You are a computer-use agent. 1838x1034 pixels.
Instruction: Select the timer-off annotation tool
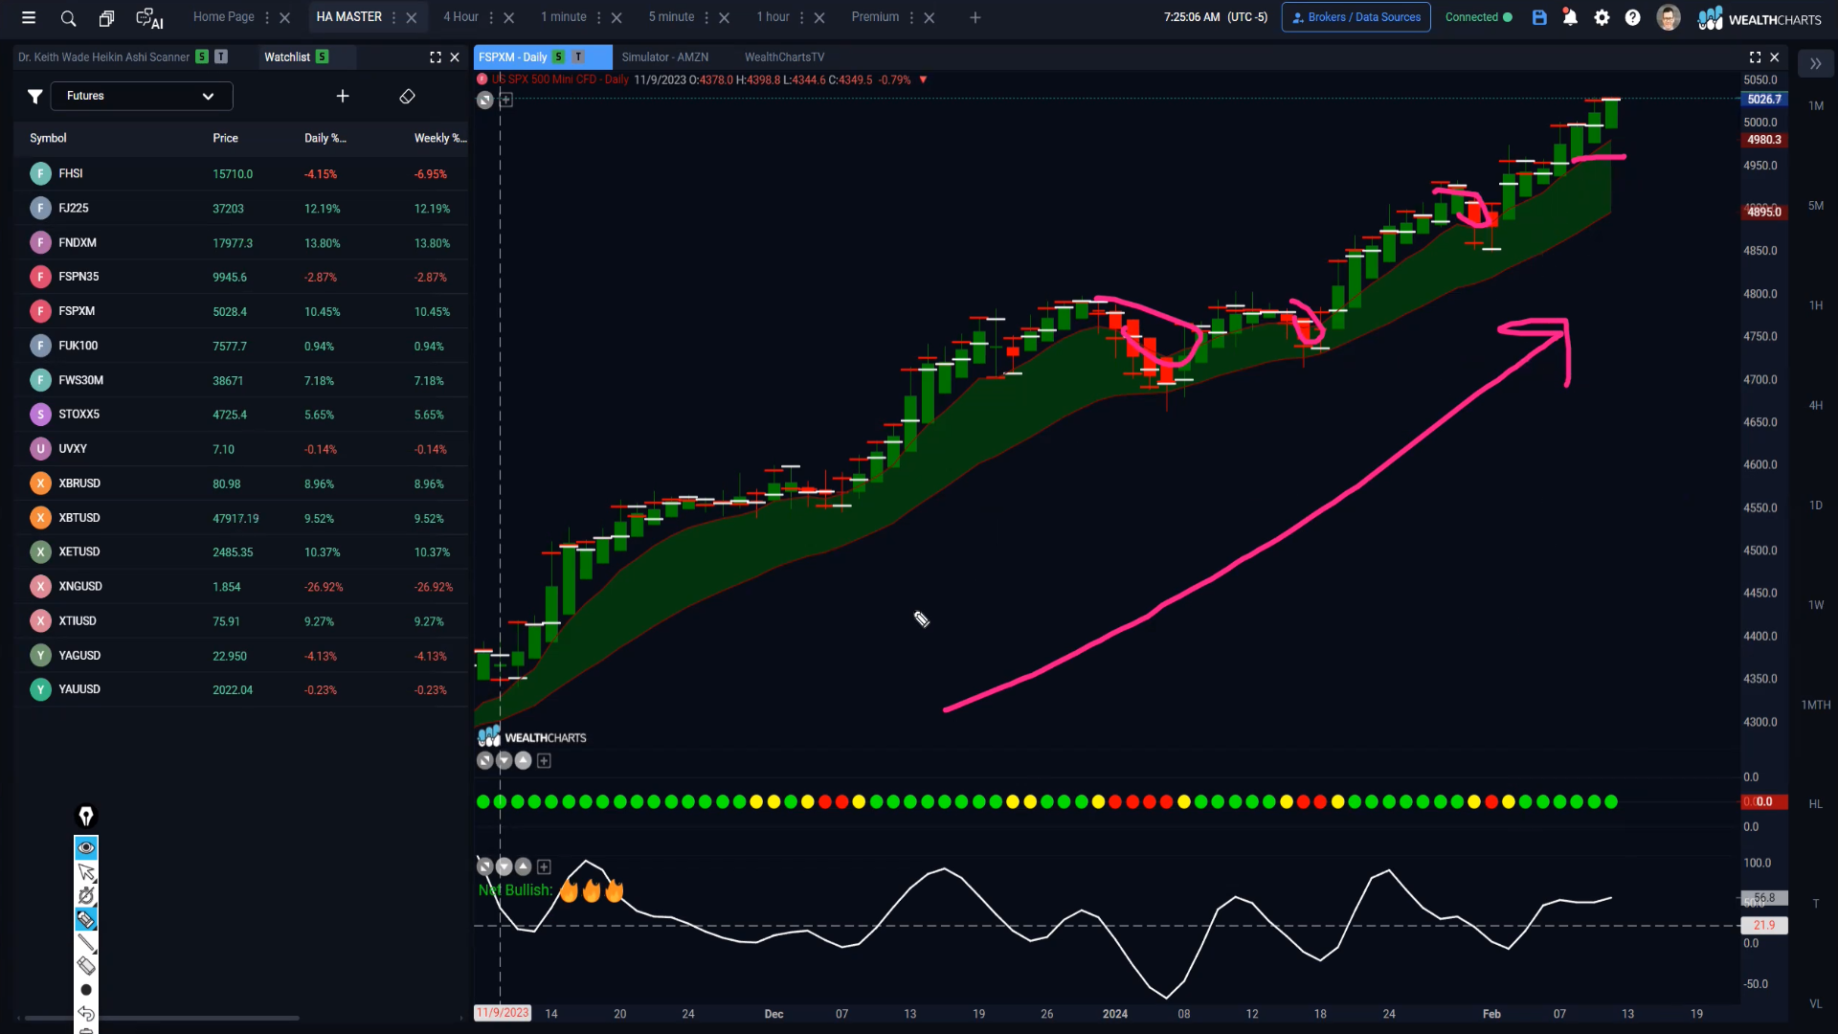tap(86, 895)
